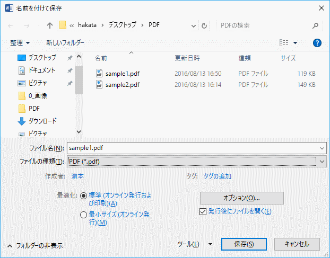Viewport: 330px width, 258px height.
Task: Open ダウンロード in navigation pane
Action: (x=43, y=121)
